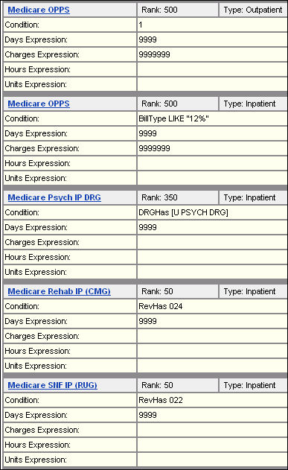Click empty Units Expression cell for SNF IP
Image resolution: width=288 pixels, height=470 pixels.
coord(212,460)
